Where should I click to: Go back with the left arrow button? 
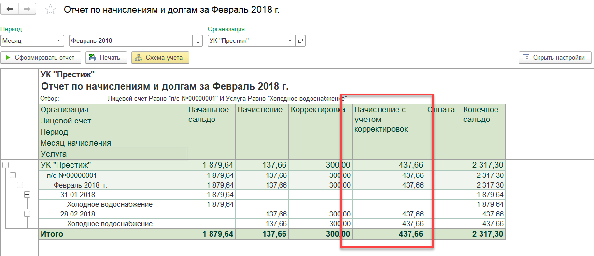pos(10,9)
